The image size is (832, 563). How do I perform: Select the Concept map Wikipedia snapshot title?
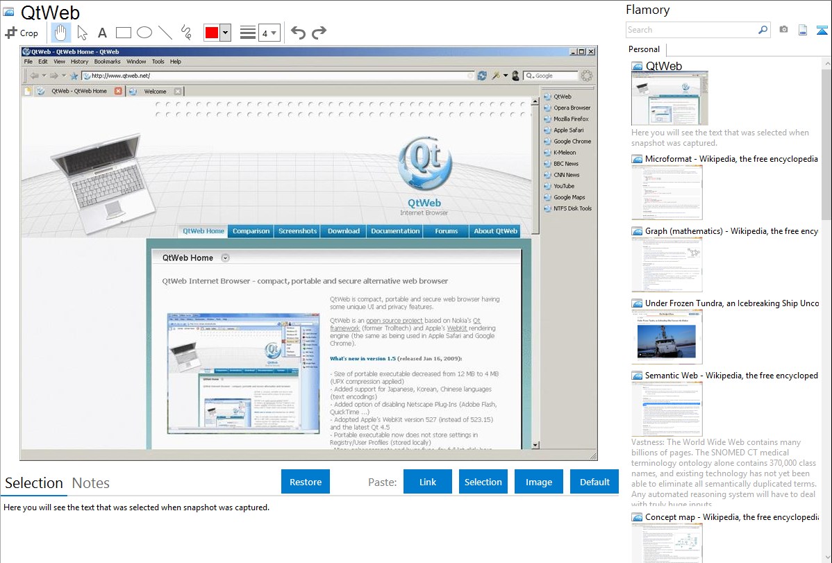pos(732,517)
